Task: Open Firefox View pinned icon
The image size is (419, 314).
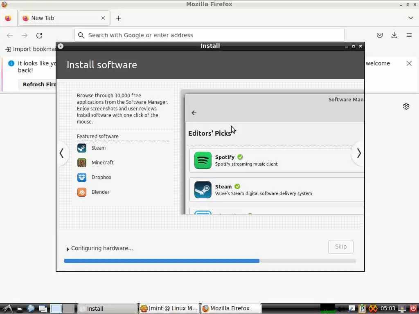Action: click(x=8, y=18)
